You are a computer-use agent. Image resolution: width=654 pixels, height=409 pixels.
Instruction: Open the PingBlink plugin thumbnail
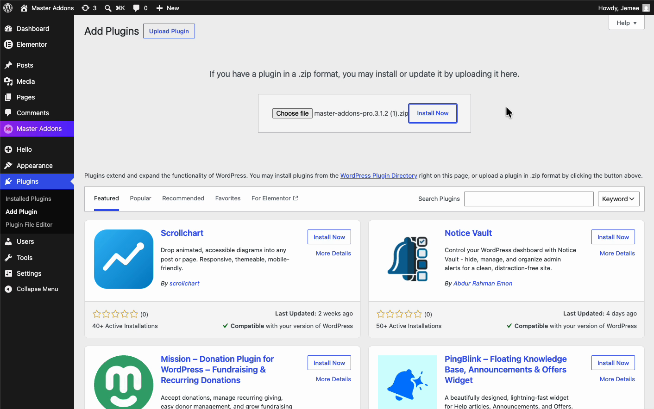coord(408,382)
